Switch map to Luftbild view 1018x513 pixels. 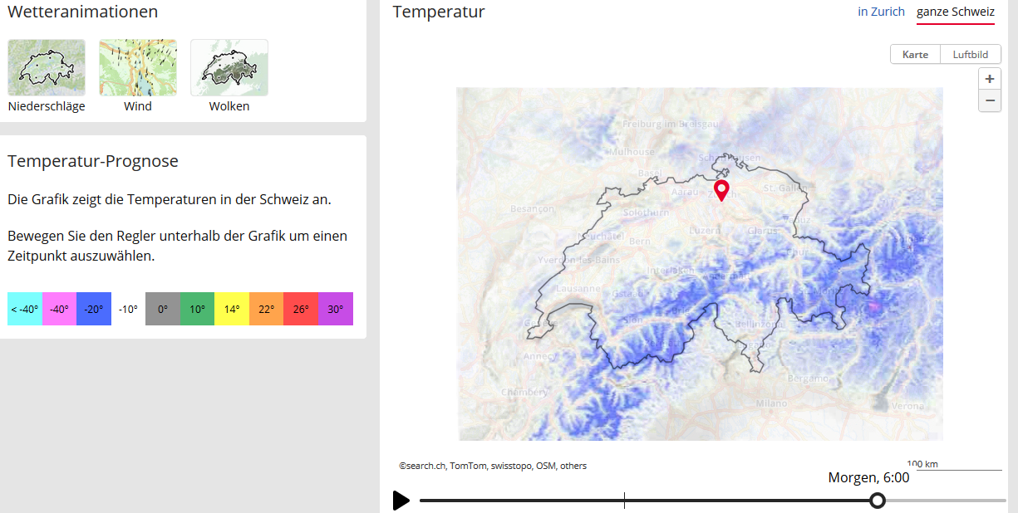[971, 54]
